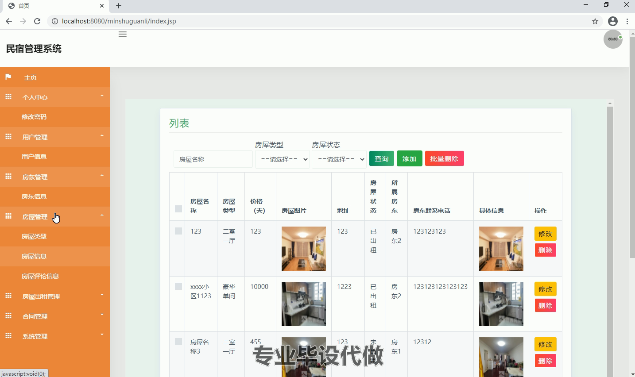Reload the page with browser refresh icon
The image size is (635, 377).
[x=37, y=21]
